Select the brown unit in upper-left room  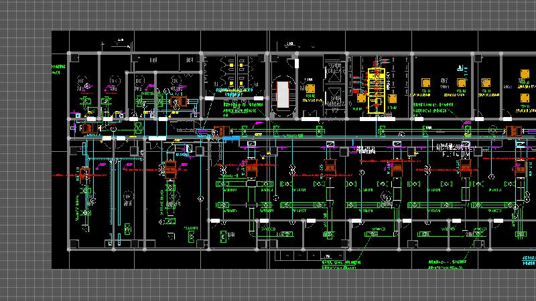(177, 102)
